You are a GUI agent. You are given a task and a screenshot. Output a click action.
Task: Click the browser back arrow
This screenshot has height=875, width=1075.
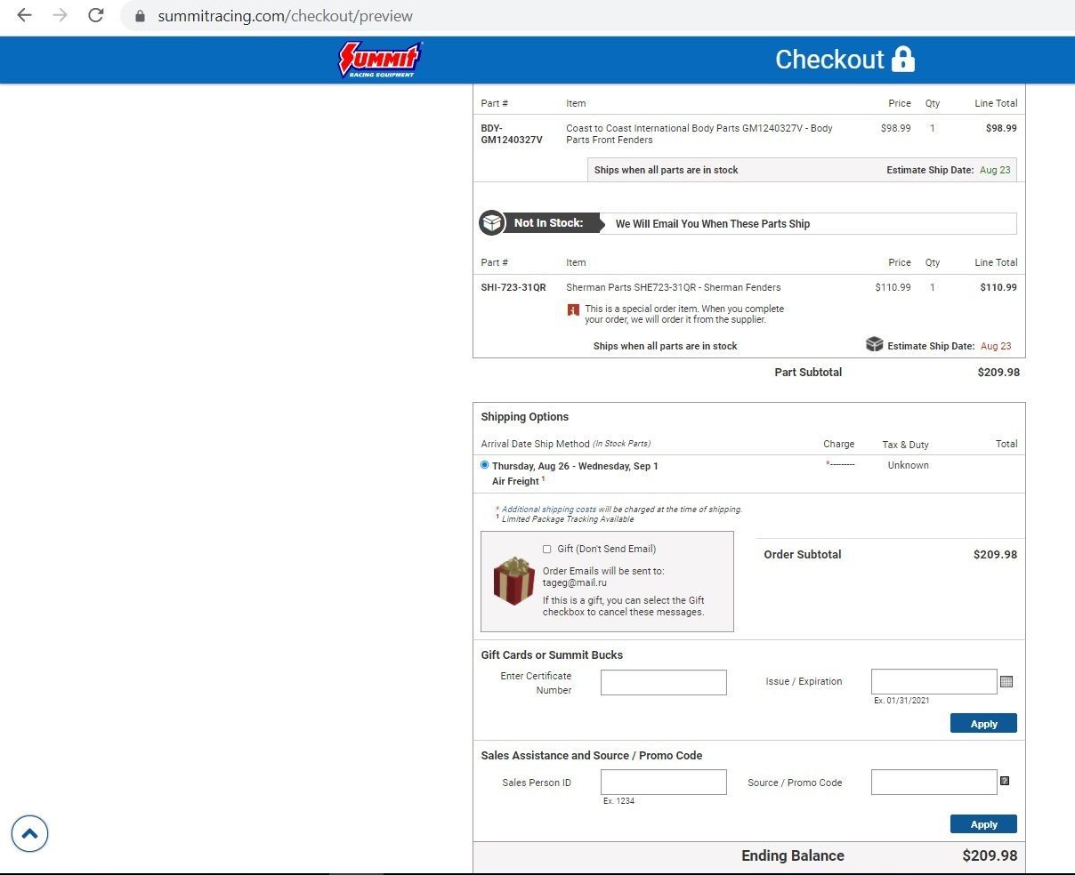24,15
